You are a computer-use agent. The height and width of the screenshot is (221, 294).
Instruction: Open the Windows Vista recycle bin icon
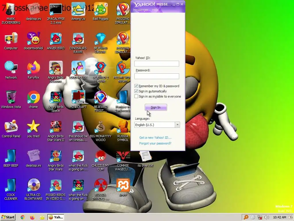click(11, 100)
